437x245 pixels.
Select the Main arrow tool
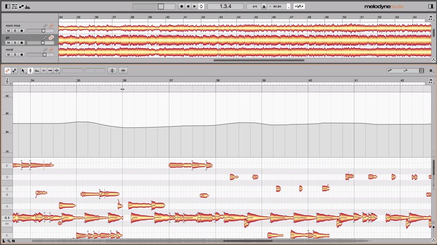23,71
